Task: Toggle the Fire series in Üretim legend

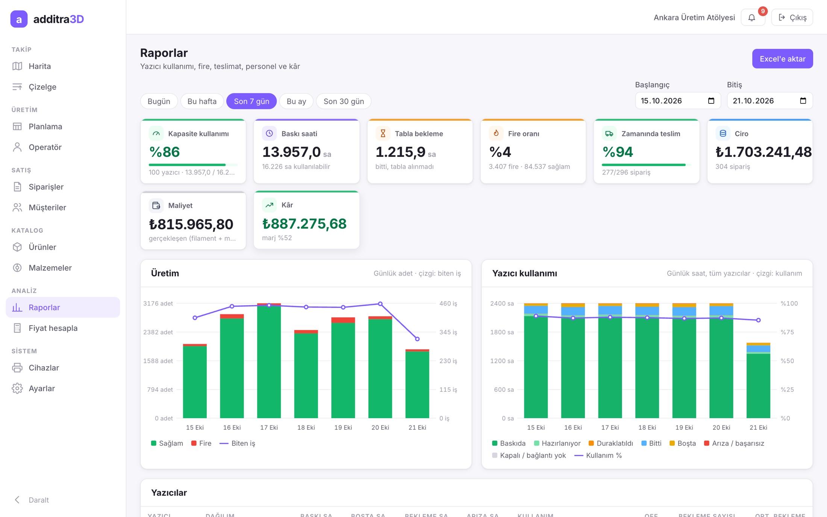Action: pos(201,443)
